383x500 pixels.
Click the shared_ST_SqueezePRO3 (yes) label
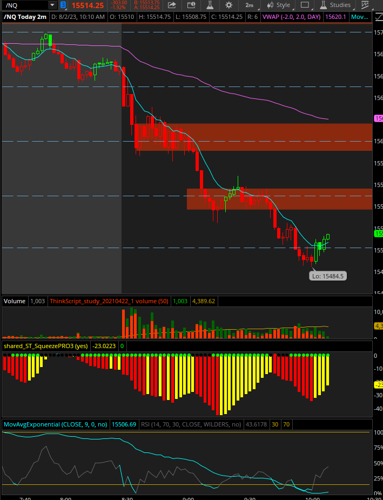pos(45,345)
